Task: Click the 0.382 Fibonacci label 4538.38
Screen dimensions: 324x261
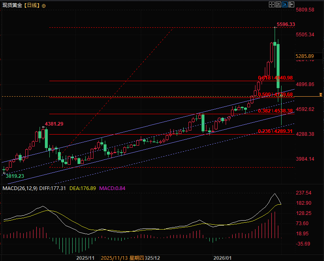Action: 275,111
